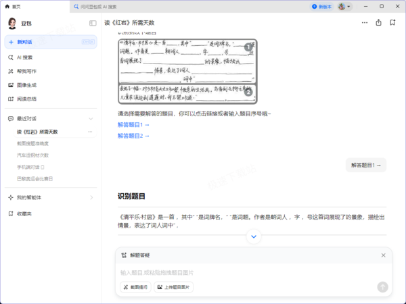Collapse the sidebar with panel icon
This screenshot has height=304, width=406.
coord(93,23)
